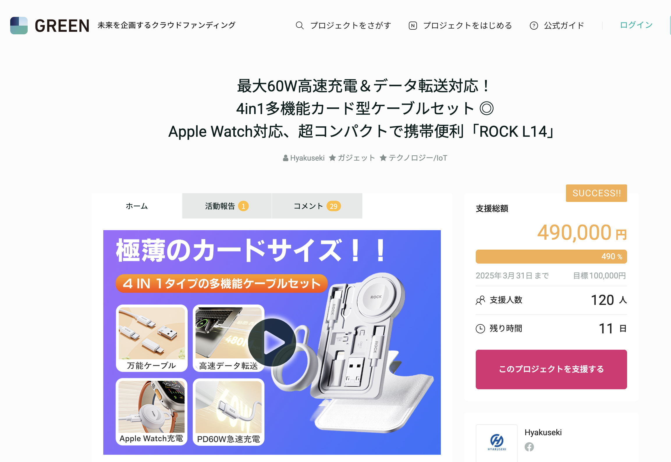The width and height of the screenshot is (671, 462).
Task: Click the 490% funding progress bar
Action: (x=551, y=257)
